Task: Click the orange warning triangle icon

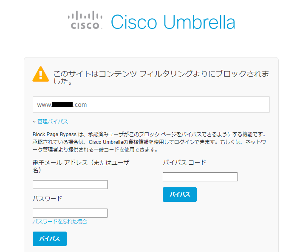Action: [x=41, y=74]
